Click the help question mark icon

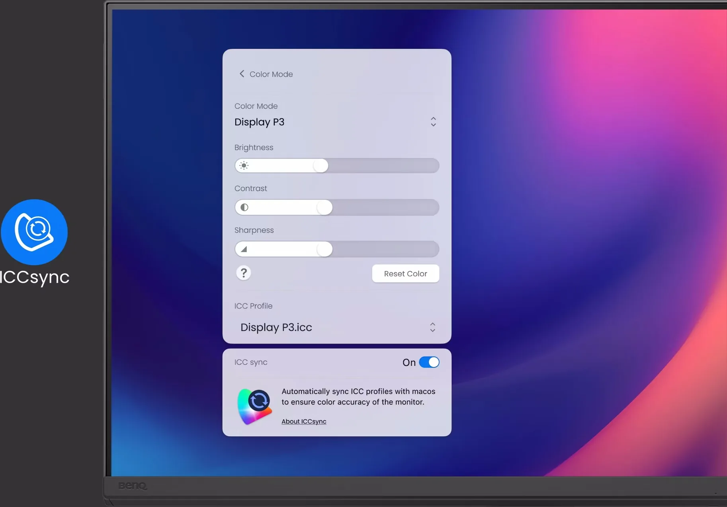click(244, 273)
